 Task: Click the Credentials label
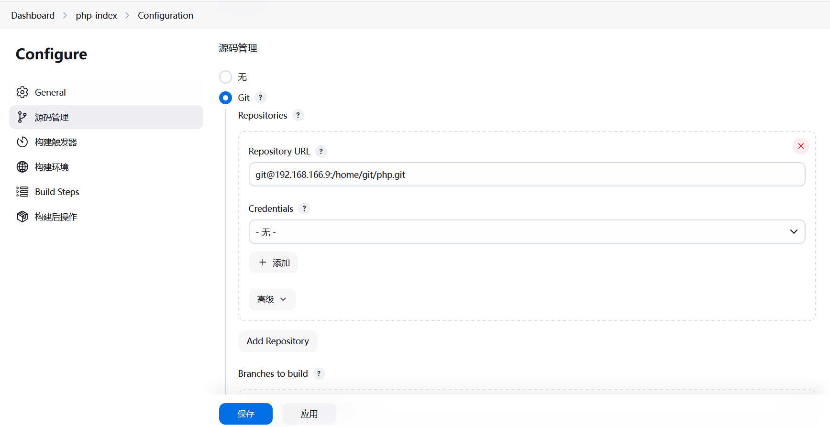pos(271,208)
